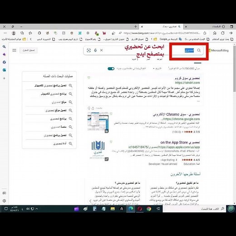This screenshot has height=236, width=236.
Task: Reload the page with refresh icon
Action: pos(222,33)
